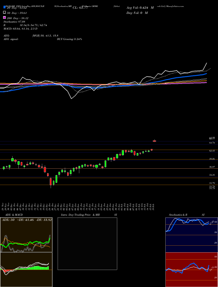This screenshot has width=218, height=287.
Task: Click the 'Day Vol: 0 M' label
Action: coord(137,13)
